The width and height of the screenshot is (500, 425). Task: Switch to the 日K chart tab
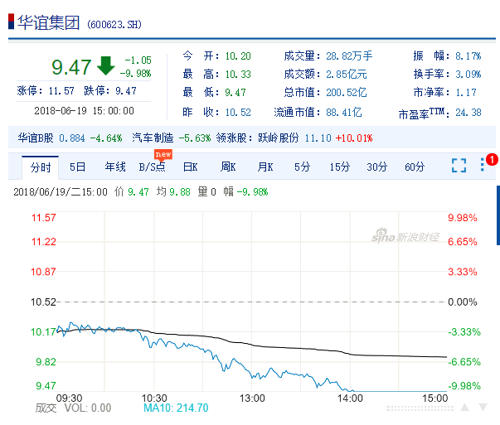point(191,167)
